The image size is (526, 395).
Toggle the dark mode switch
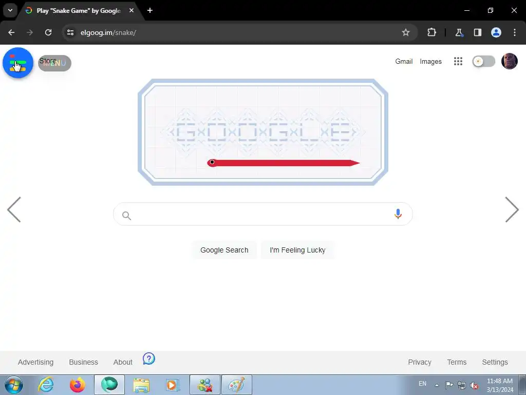(483, 61)
